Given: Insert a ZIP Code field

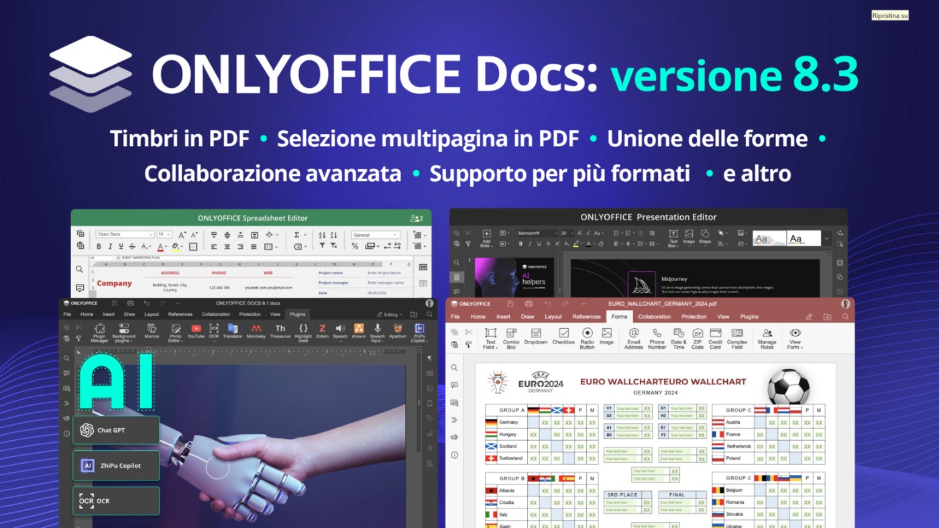Looking at the screenshot, I should pos(698,338).
